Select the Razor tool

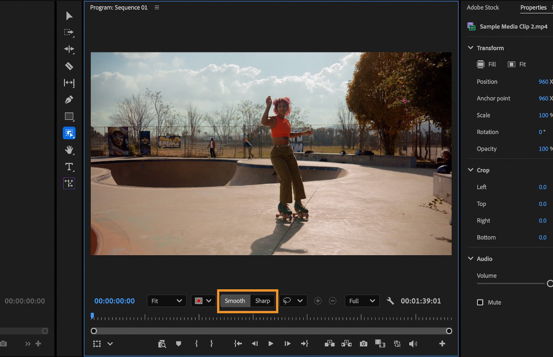click(x=69, y=66)
